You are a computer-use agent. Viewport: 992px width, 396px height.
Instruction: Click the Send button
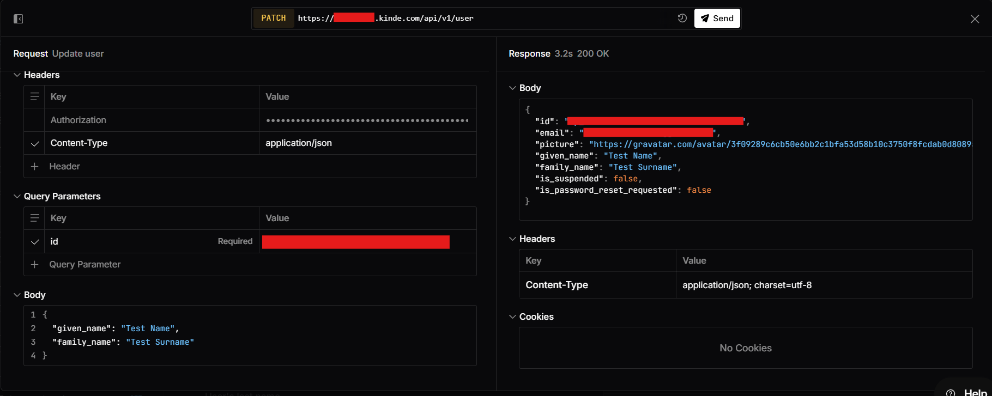[717, 18]
